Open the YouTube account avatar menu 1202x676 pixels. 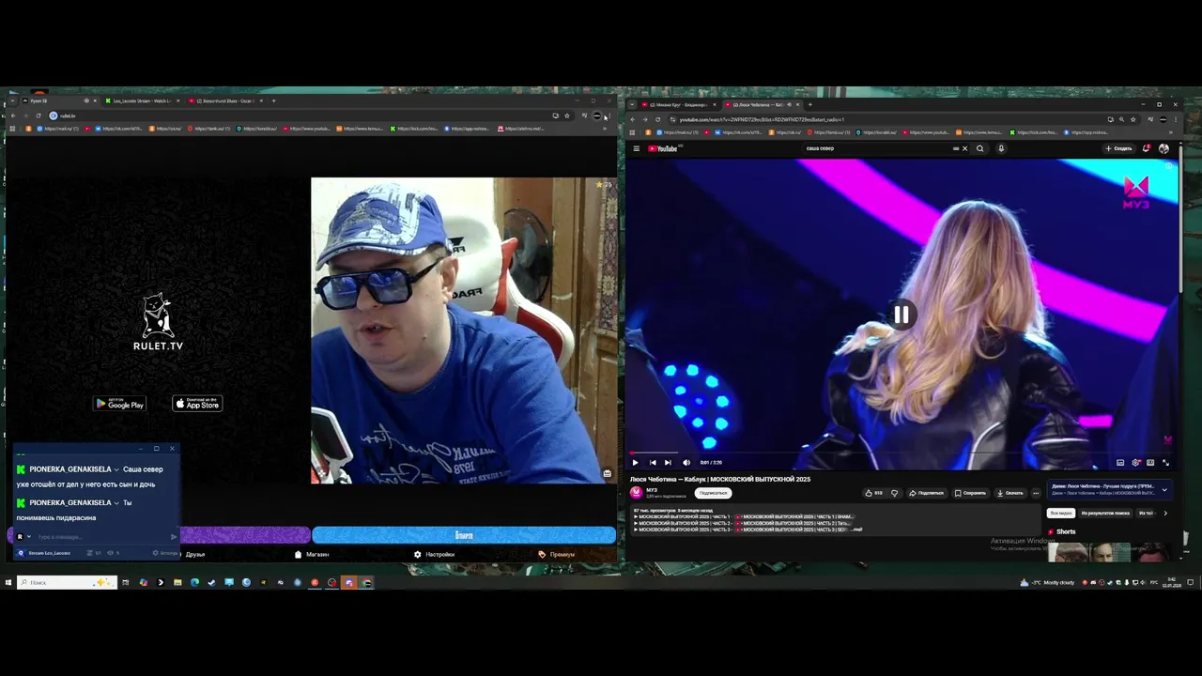[1164, 148]
